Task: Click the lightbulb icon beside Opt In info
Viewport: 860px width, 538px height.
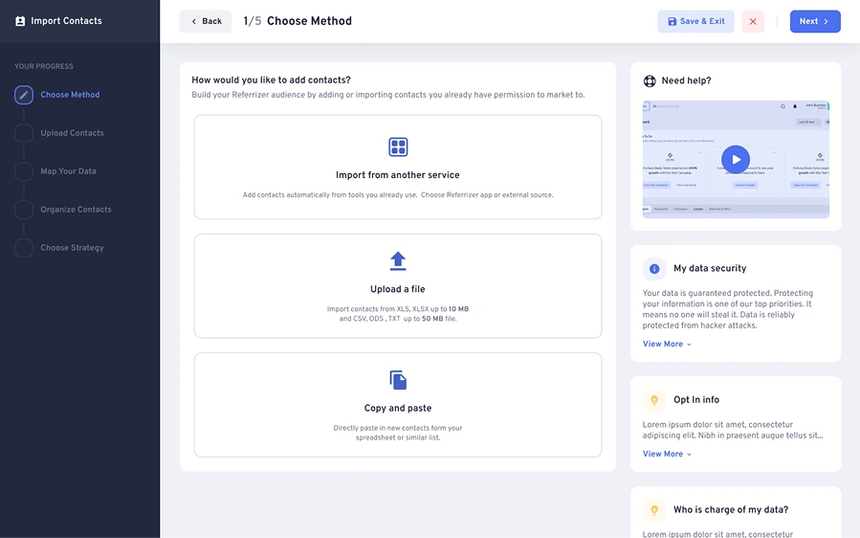Action: coord(654,400)
